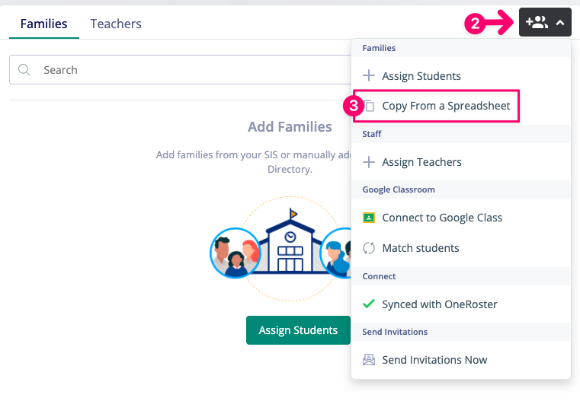Open Connect to Google Class

pyautogui.click(x=442, y=218)
